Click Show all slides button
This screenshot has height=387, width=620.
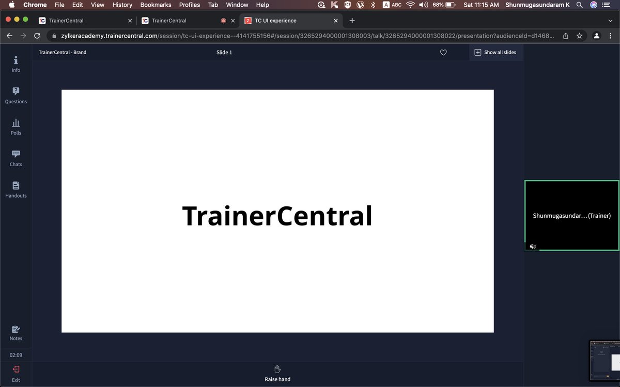[495, 52]
